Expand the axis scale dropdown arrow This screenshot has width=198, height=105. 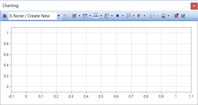click(90, 16)
